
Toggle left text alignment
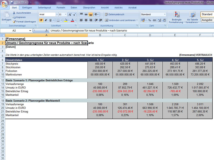(x=81, y=20)
